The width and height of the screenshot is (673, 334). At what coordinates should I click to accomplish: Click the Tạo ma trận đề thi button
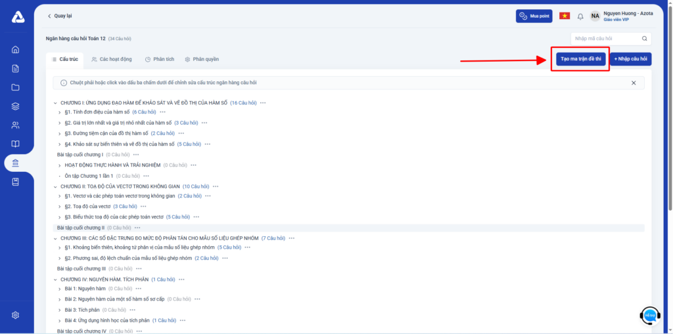pyautogui.click(x=580, y=59)
